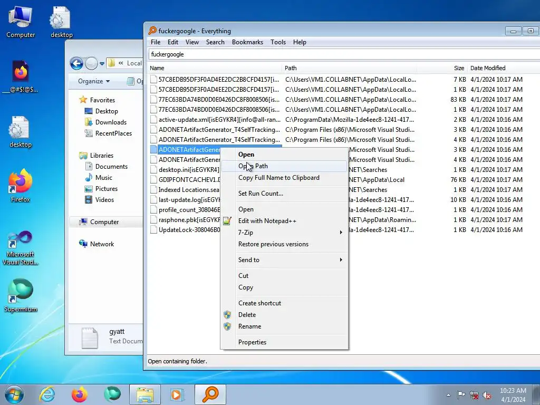The image size is (540, 405).
Task: Click the Action Center flag tray icon
Action: (x=461, y=395)
